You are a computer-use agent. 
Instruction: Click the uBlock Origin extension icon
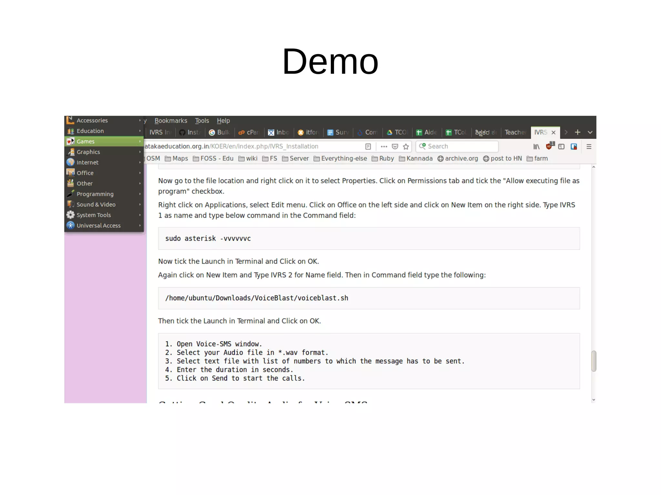(x=549, y=146)
